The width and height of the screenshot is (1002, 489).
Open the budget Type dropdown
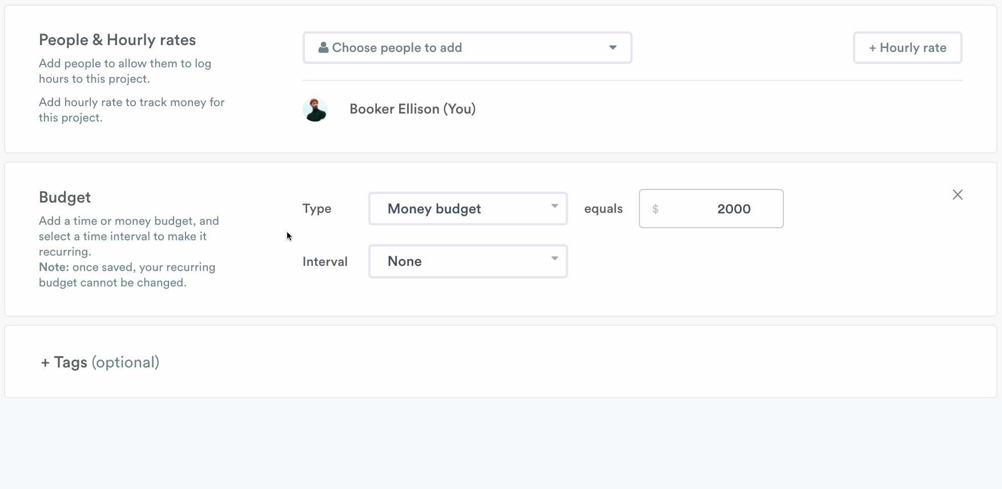pyautogui.click(x=467, y=208)
